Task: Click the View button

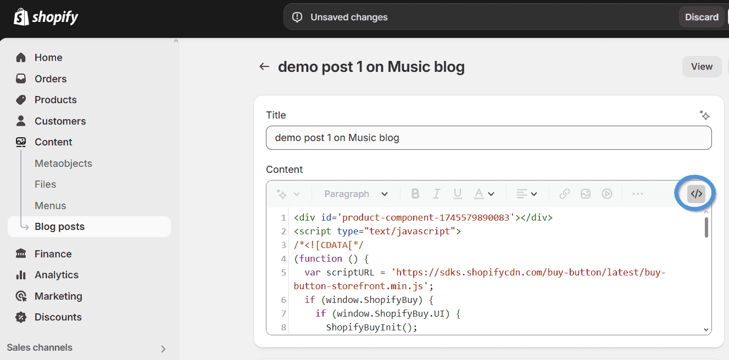Action: click(x=702, y=66)
